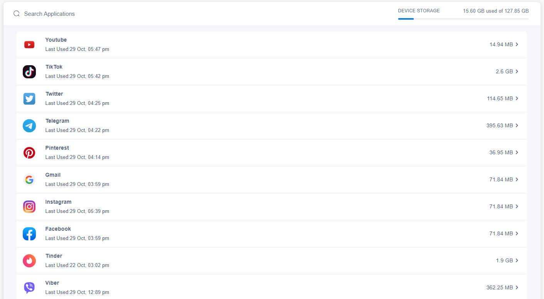This screenshot has width=544, height=299.
Task: Expand TikTok's storage details chevron
Action: tap(517, 71)
